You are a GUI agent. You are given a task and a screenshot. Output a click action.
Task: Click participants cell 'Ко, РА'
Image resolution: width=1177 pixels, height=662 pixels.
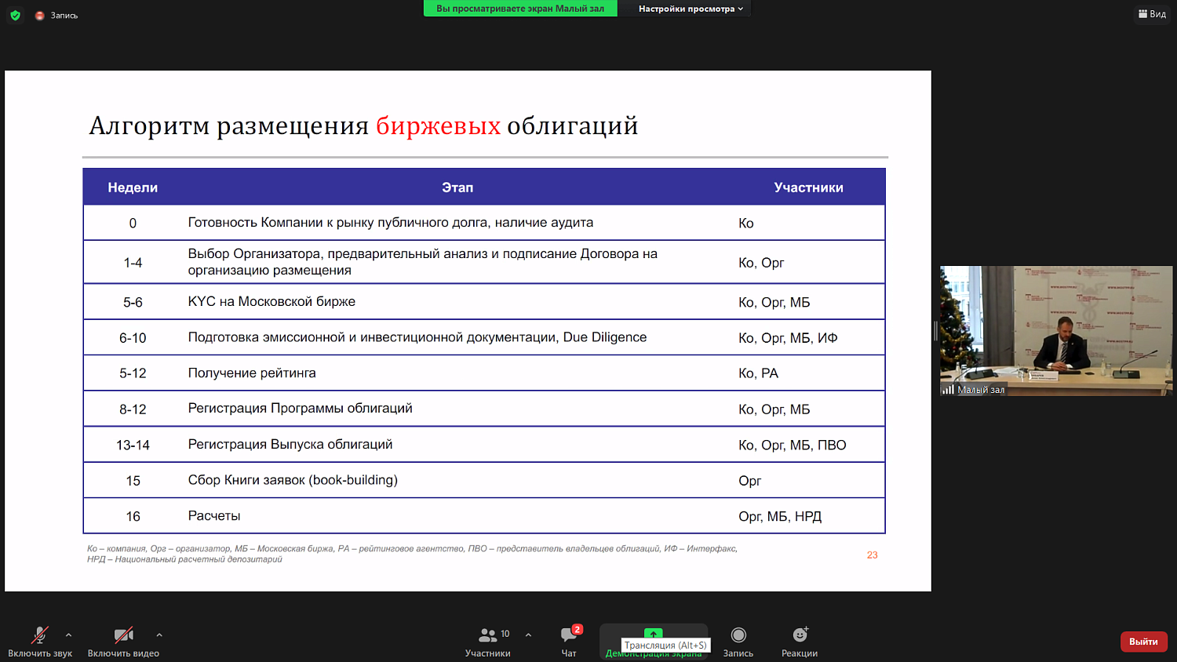758,373
